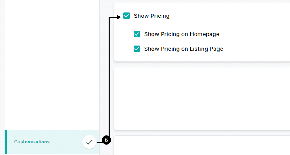Open the Customizations sidebar section
This screenshot has height=155, width=290.
[52, 142]
